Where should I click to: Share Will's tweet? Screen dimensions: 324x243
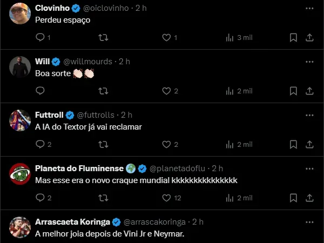point(309,91)
